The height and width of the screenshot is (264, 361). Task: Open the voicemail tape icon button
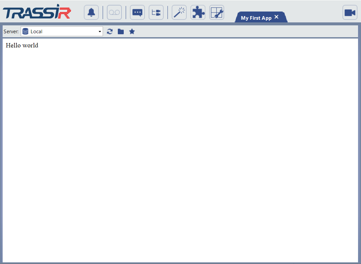tap(115, 13)
